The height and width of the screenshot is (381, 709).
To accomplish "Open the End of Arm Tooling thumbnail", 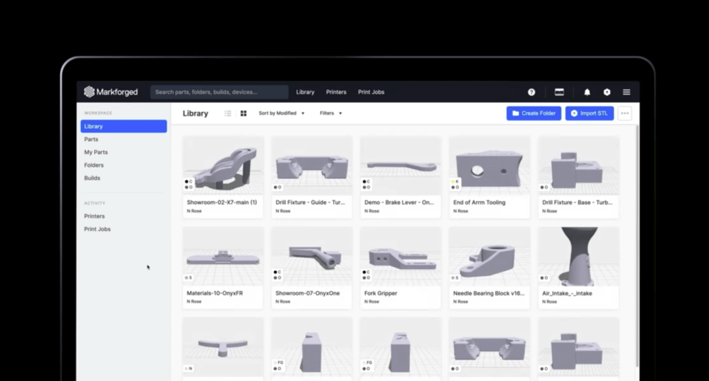I will 490,166.
